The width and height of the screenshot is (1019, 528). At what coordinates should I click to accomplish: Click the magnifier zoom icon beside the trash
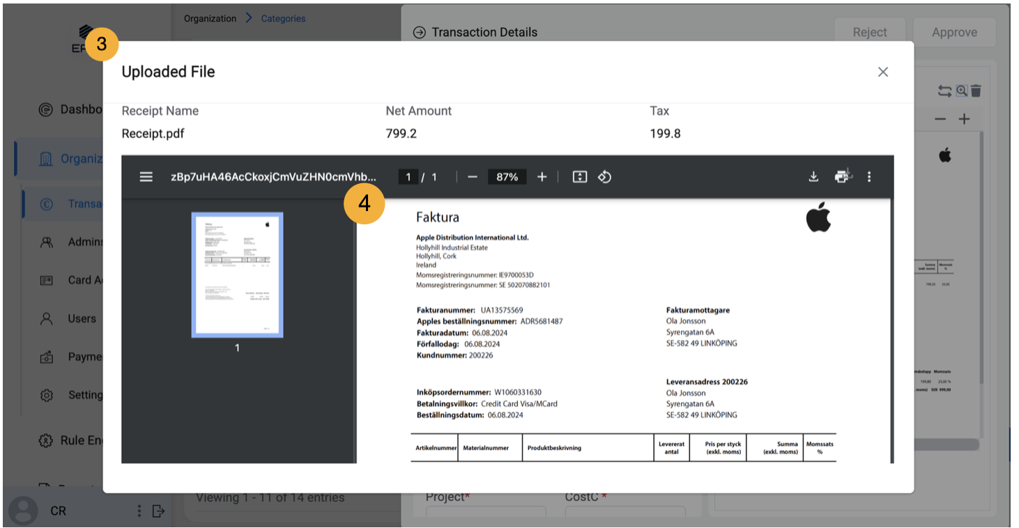tap(962, 91)
